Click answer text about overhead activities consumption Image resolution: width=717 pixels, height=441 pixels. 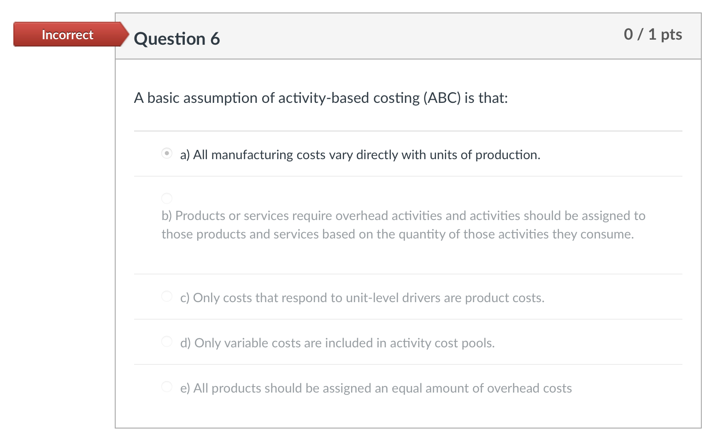click(403, 225)
